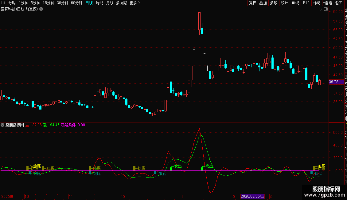The image size is (347, 200).
Task: Switch to 月线 monthly chart
Action: point(110,3)
